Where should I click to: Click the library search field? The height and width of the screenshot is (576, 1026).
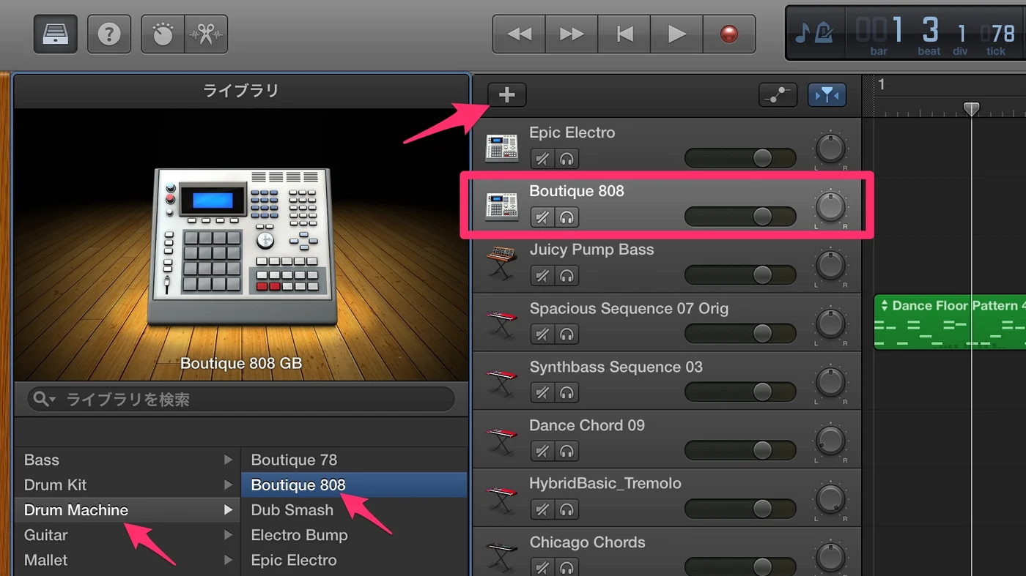coord(241,399)
